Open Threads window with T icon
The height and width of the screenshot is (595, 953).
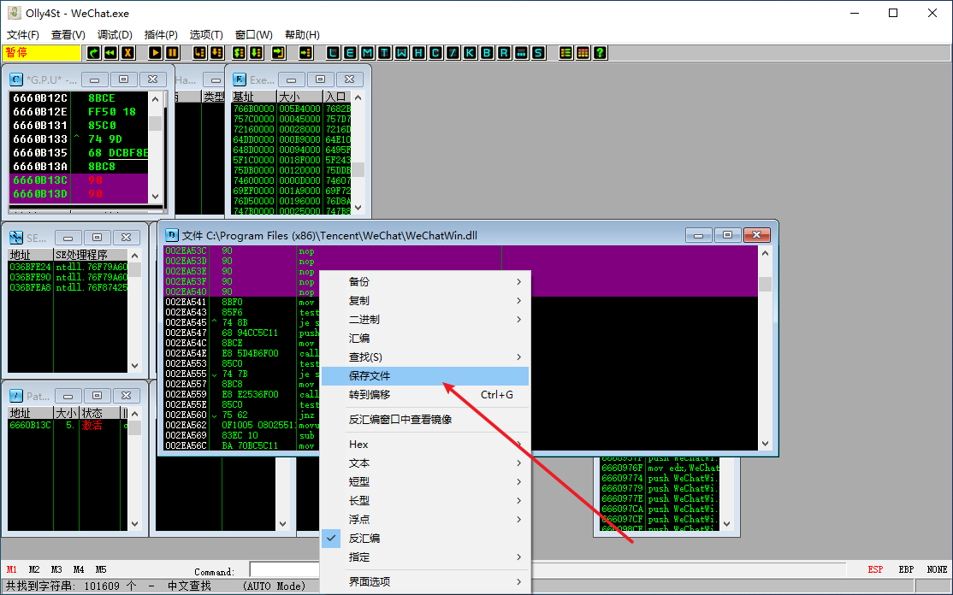(384, 53)
